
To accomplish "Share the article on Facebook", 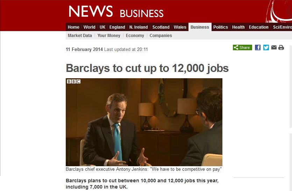I will tap(257, 47).
